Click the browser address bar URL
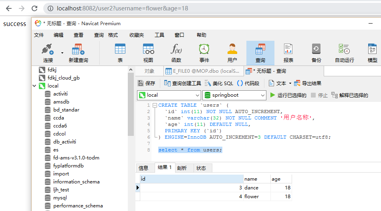This screenshot has width=381, height=211. pyautogui.click(x=123, y=8)
